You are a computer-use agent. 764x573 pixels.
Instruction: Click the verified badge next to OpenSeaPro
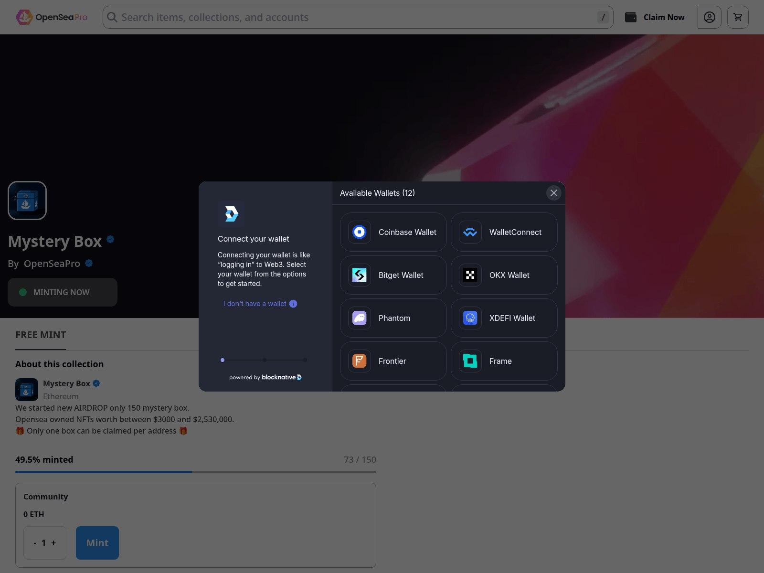click(x=89, y=263)
